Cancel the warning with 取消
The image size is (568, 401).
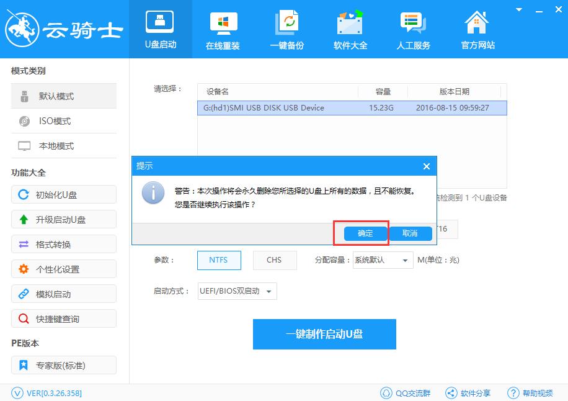tap(410, 233)
